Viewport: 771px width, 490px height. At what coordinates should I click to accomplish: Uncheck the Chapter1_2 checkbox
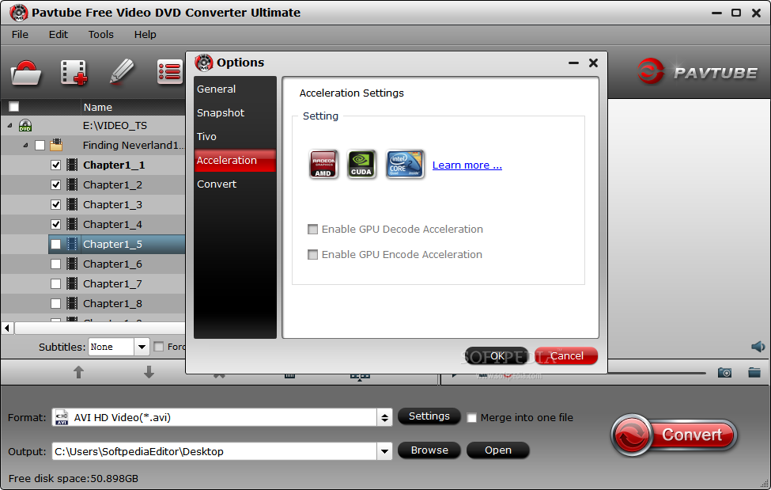coord(55,184)
